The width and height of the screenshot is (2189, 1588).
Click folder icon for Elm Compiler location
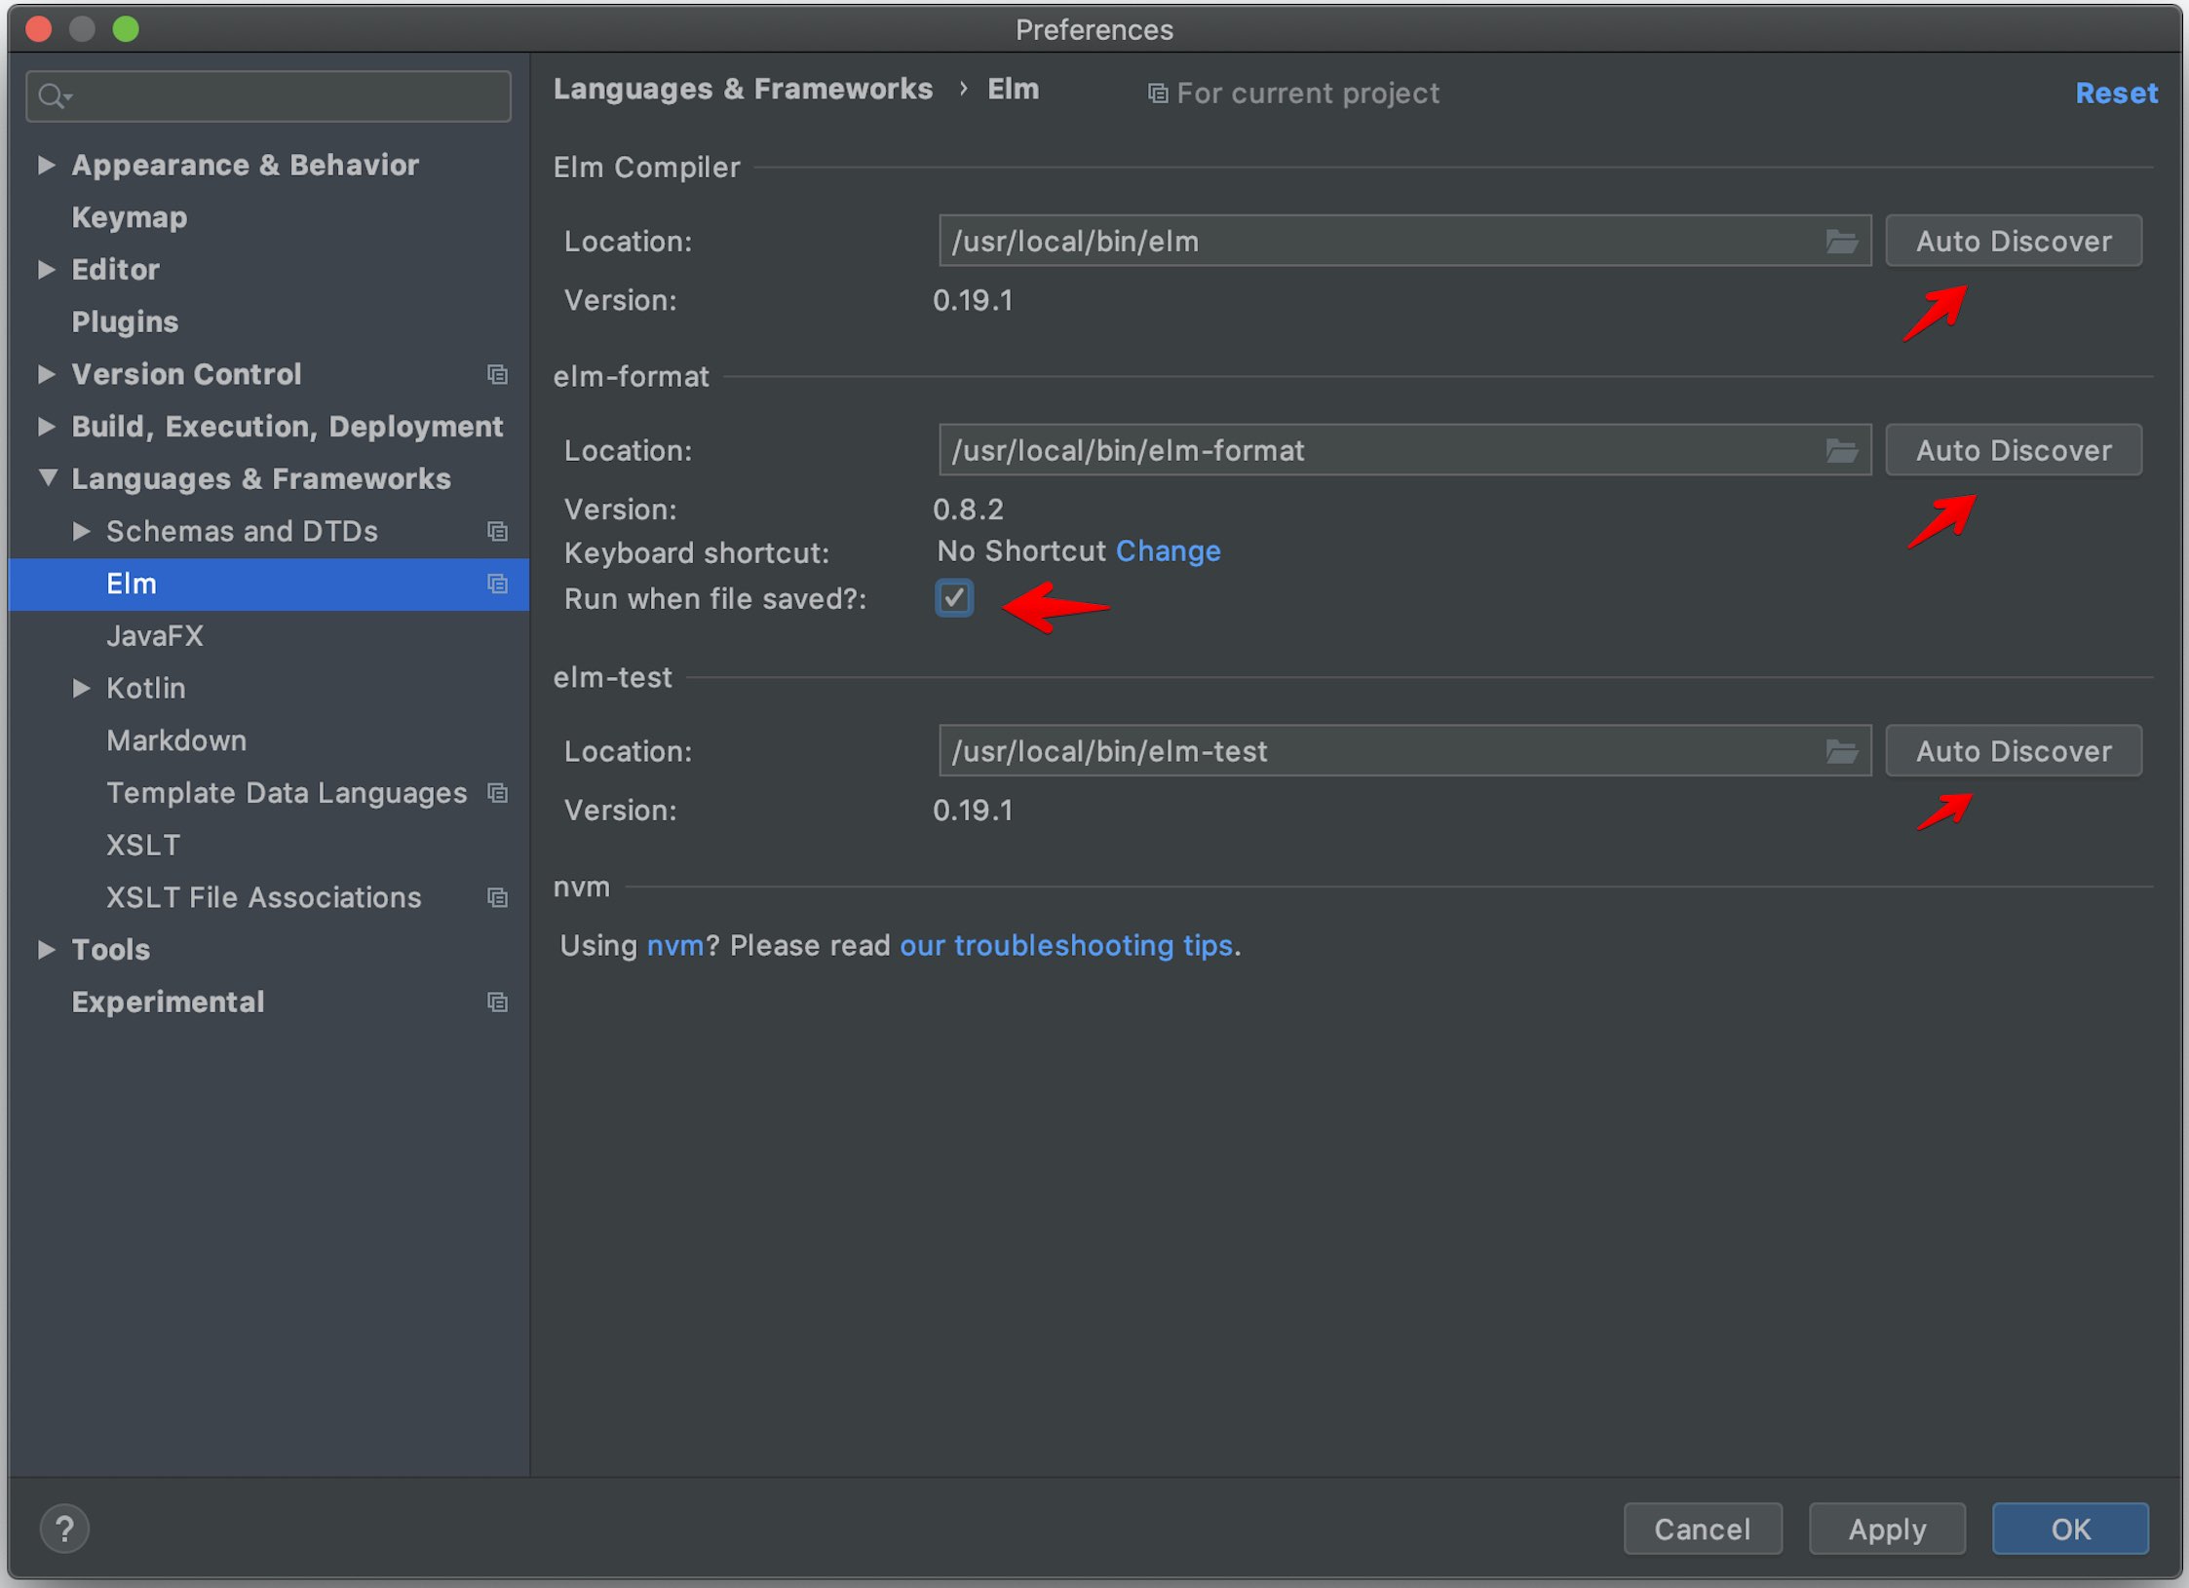[x=1841, y=240]
